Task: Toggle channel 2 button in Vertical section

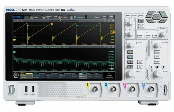Action: tap(130, 57)
